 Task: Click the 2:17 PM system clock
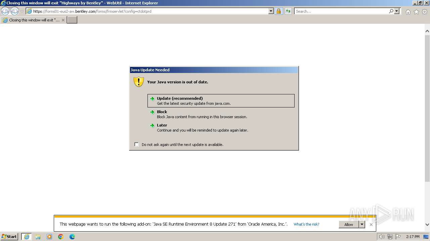413,237
